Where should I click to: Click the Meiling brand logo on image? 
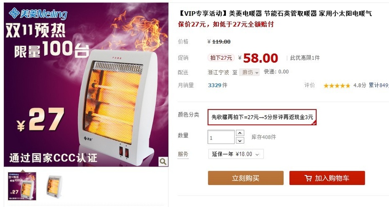(38, 14)
